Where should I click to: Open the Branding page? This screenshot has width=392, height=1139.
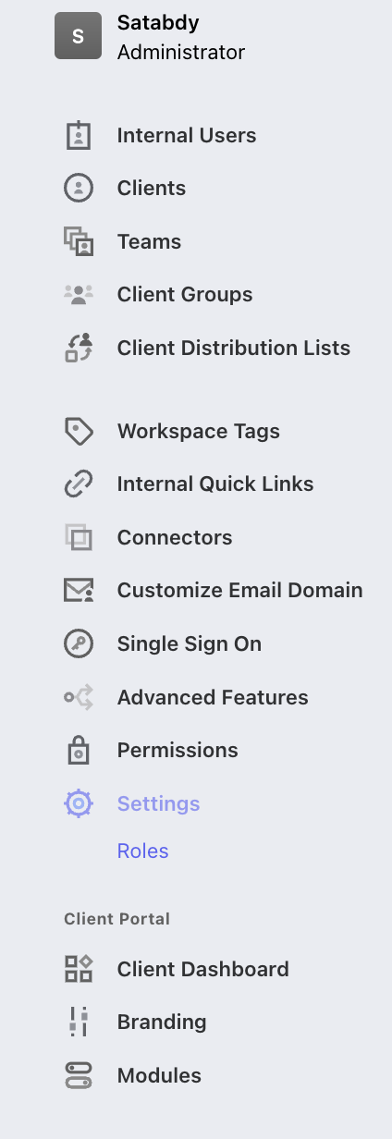coord(162,1022)
